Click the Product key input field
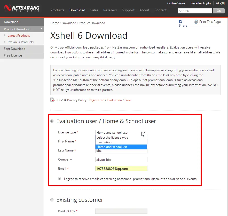Image resolution: width=228 pixels, height=216 pixels. [121, 211]
